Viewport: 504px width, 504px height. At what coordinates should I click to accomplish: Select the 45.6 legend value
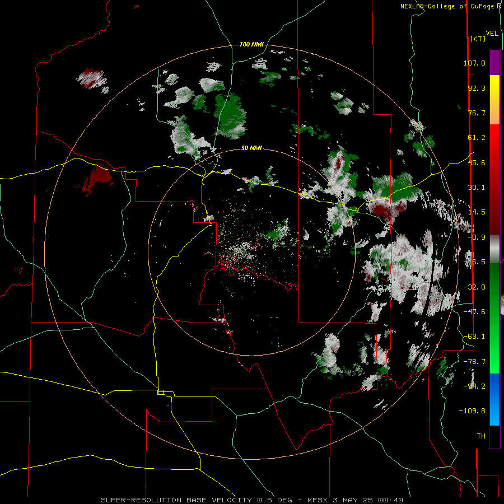coord(477,162)
